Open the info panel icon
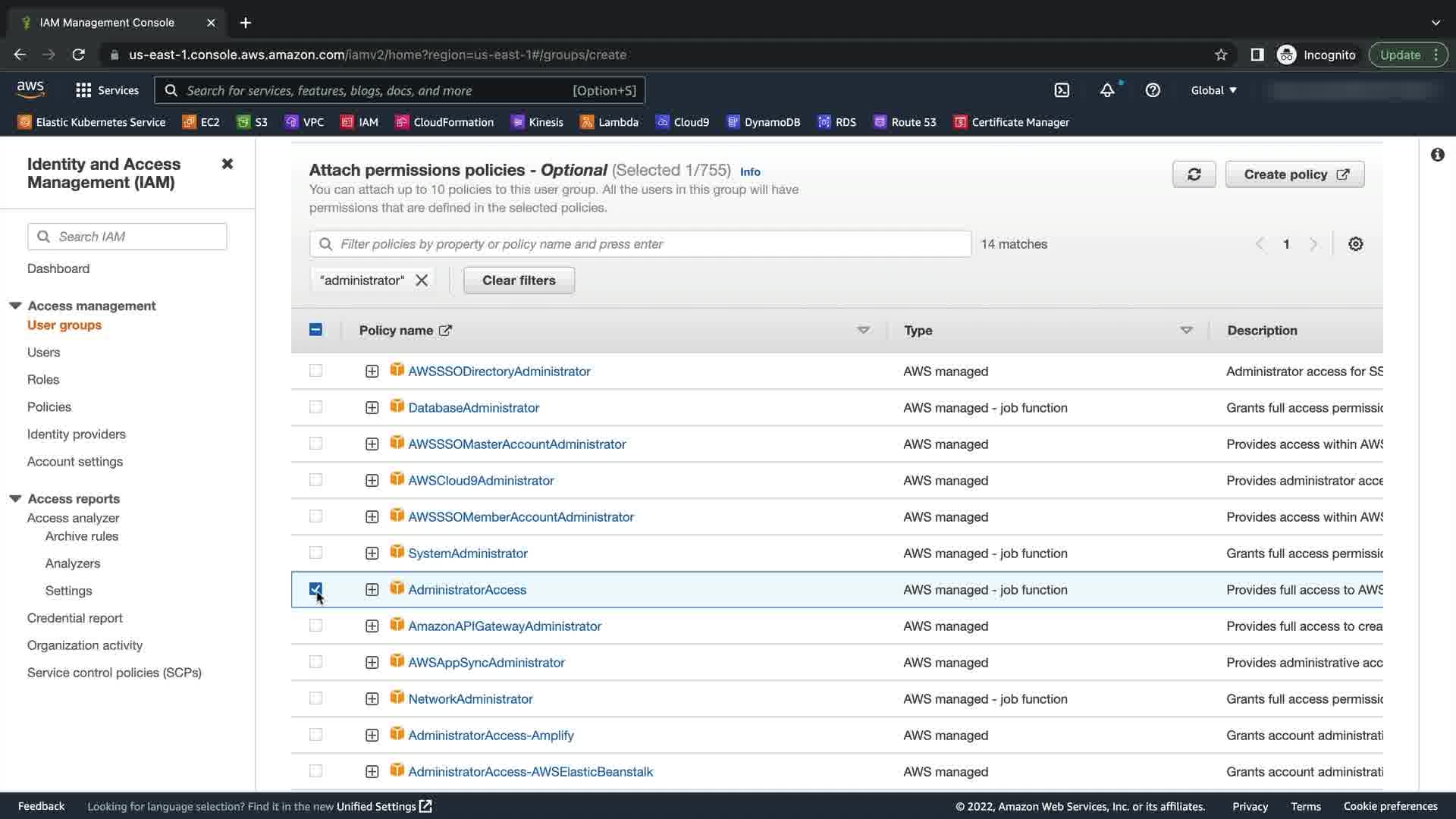This screenshot has width=1456, height=819. point(1437,155)
